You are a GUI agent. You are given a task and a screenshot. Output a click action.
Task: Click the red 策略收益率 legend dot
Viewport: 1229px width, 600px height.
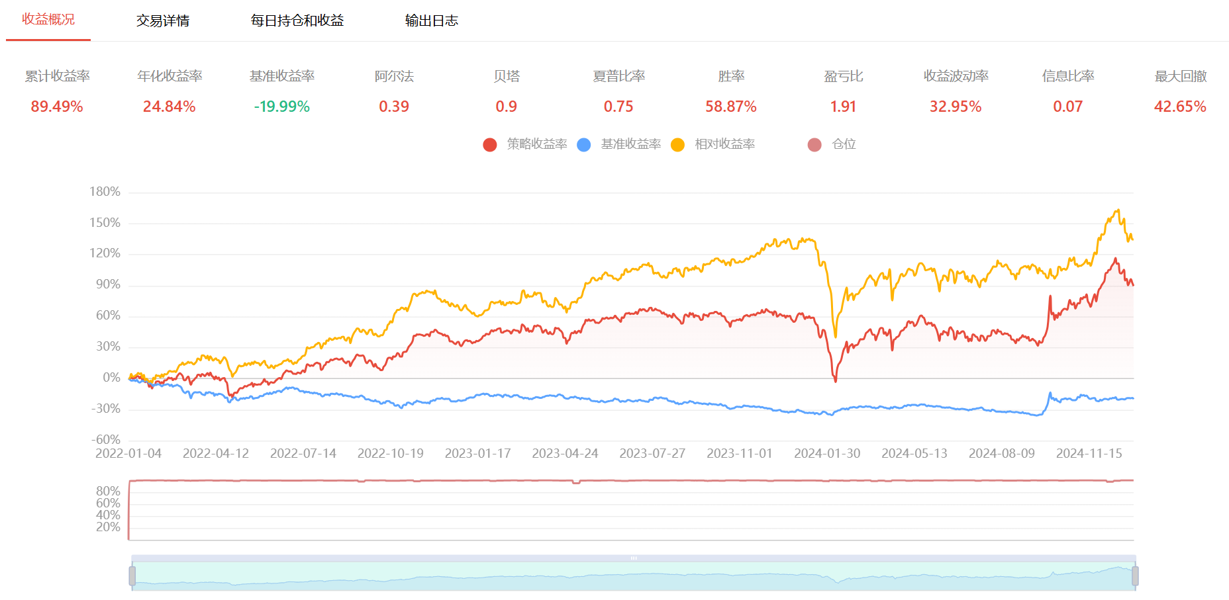(x=490, y=145)
